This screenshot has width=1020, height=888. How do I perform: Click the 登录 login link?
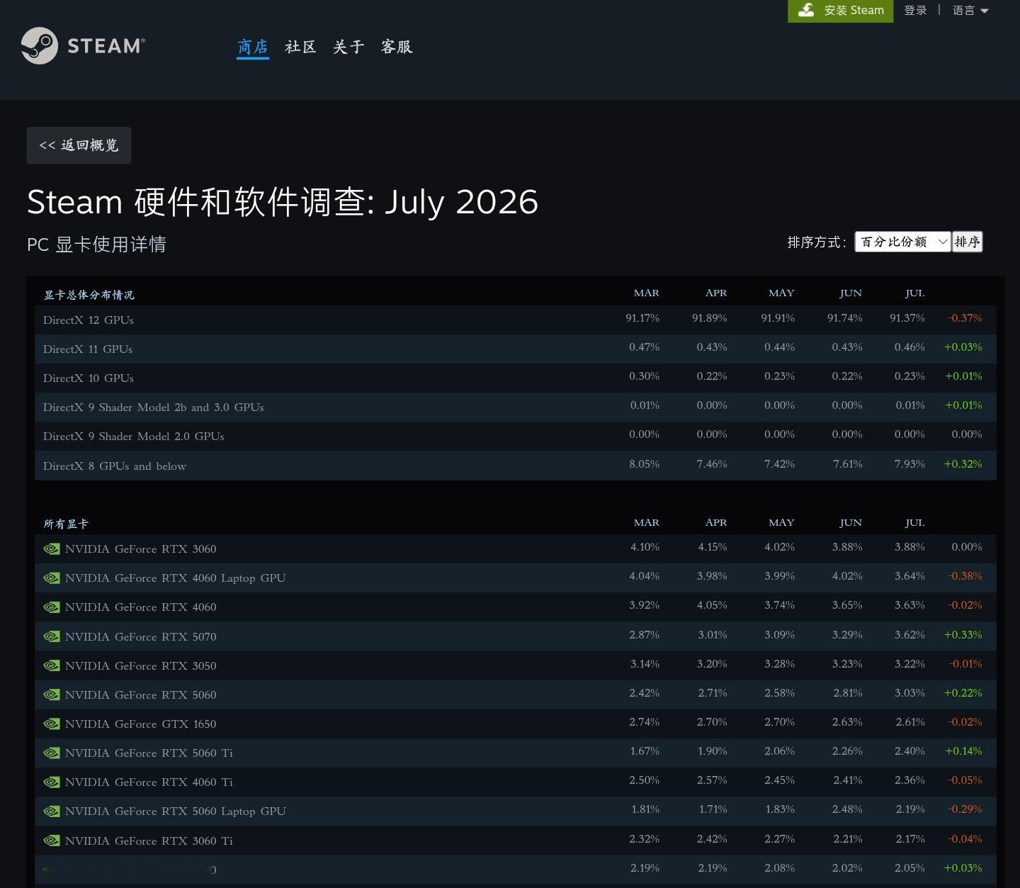click(915, 10)
